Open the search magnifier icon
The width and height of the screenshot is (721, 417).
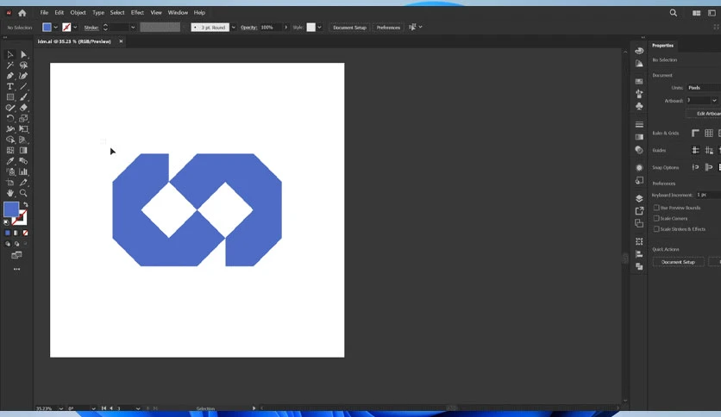pos(674,13)
